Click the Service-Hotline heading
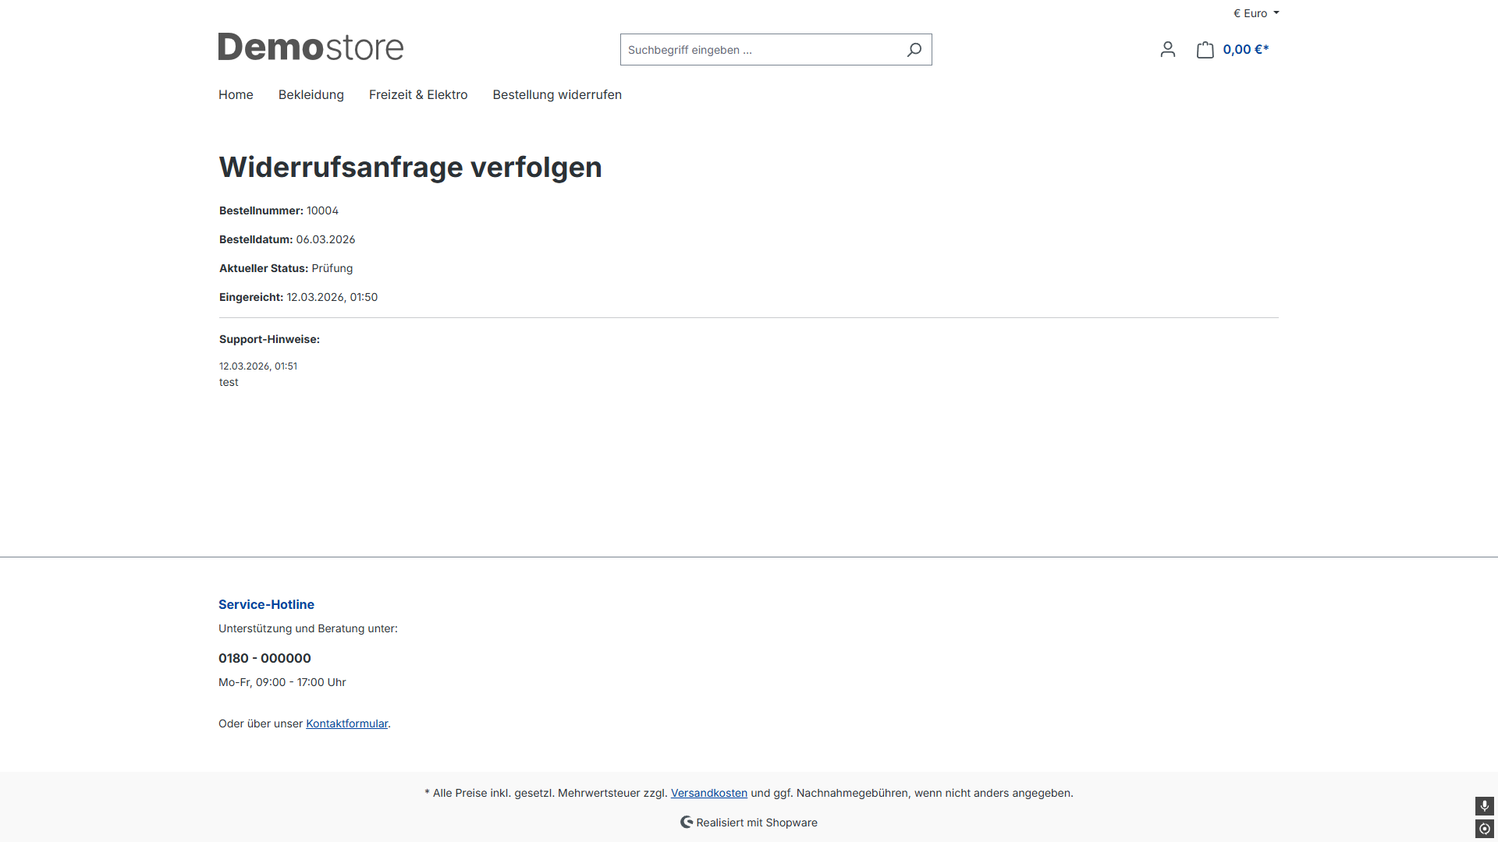This screenshot has width=1498, height=842. (x=266, y=604)
